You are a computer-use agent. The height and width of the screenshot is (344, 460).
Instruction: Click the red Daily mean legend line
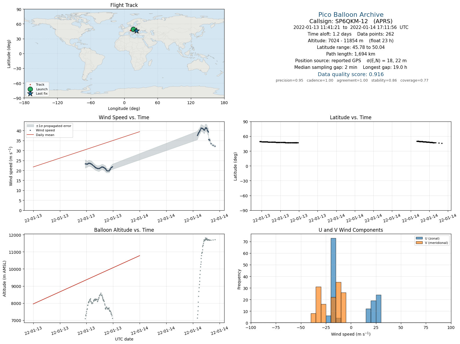pyautogui.click(x=30, y=135)
